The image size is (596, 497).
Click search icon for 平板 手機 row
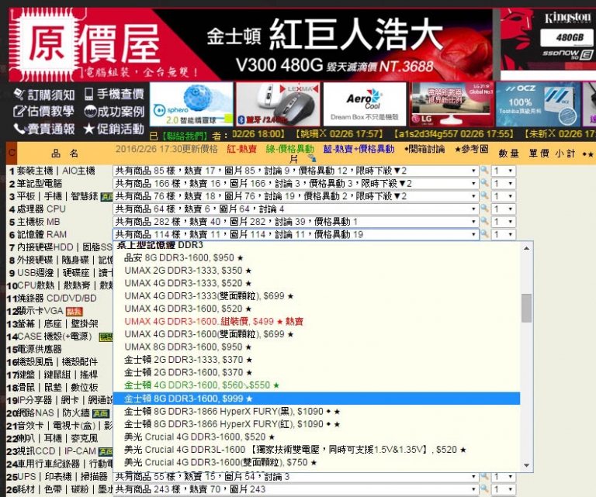(x=484, y=196)
